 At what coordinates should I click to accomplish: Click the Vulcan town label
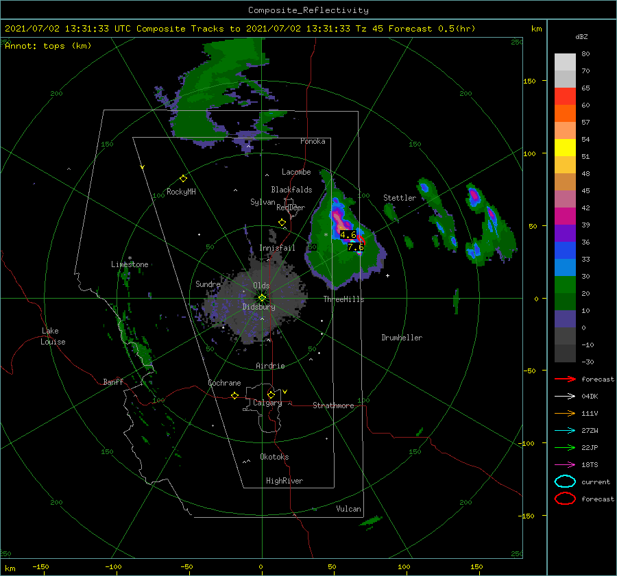point(348,509)
